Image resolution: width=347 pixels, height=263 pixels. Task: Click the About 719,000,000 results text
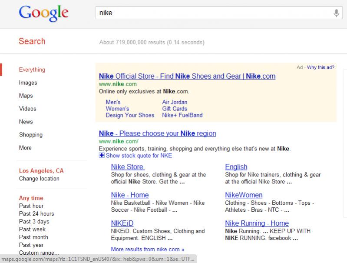(x=152, y=42)
